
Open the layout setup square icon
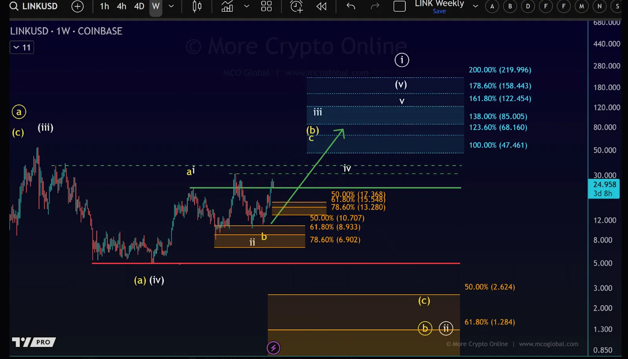point(400,6)
